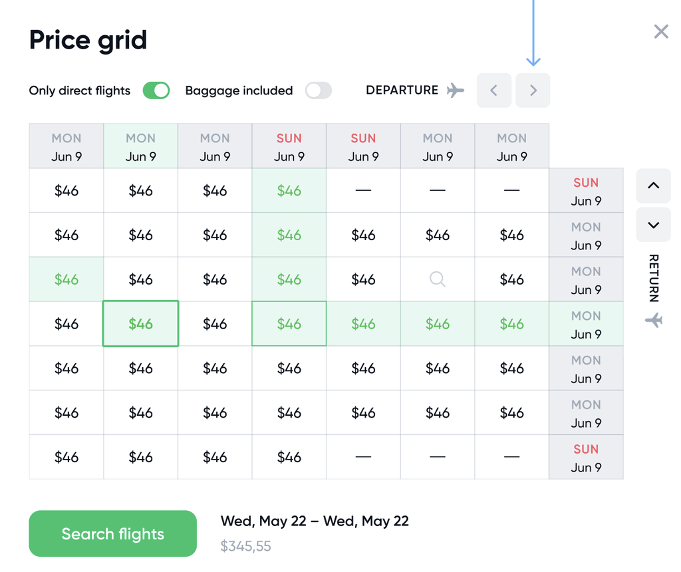The height and width of the screenshot is (572, 681).
Task: Choose the green $46 in third row first column
Action: 67,279
